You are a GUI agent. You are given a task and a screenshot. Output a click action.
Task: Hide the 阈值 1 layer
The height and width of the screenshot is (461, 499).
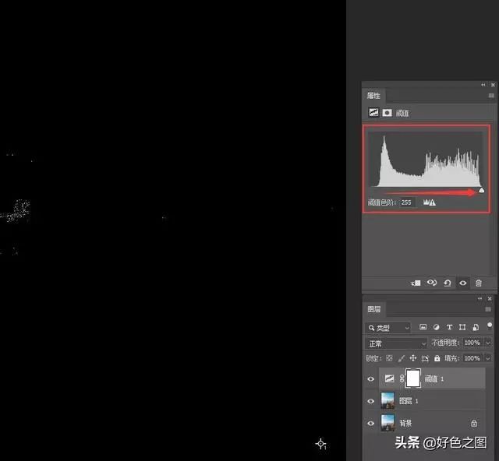coord(371,379)
